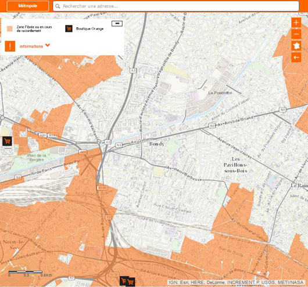This screenshot has width=308, height=287.
Task: Click the orange exclamation information icon
Action: tap(10, 46)
